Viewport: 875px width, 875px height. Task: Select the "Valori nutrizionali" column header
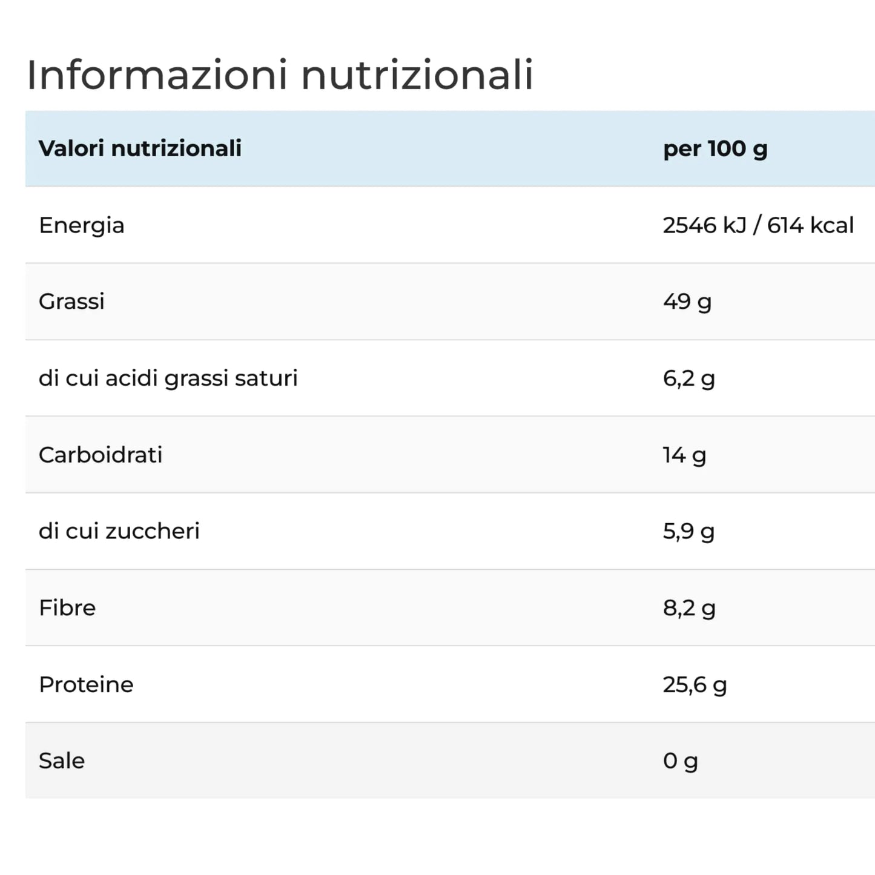pos(140,148)
